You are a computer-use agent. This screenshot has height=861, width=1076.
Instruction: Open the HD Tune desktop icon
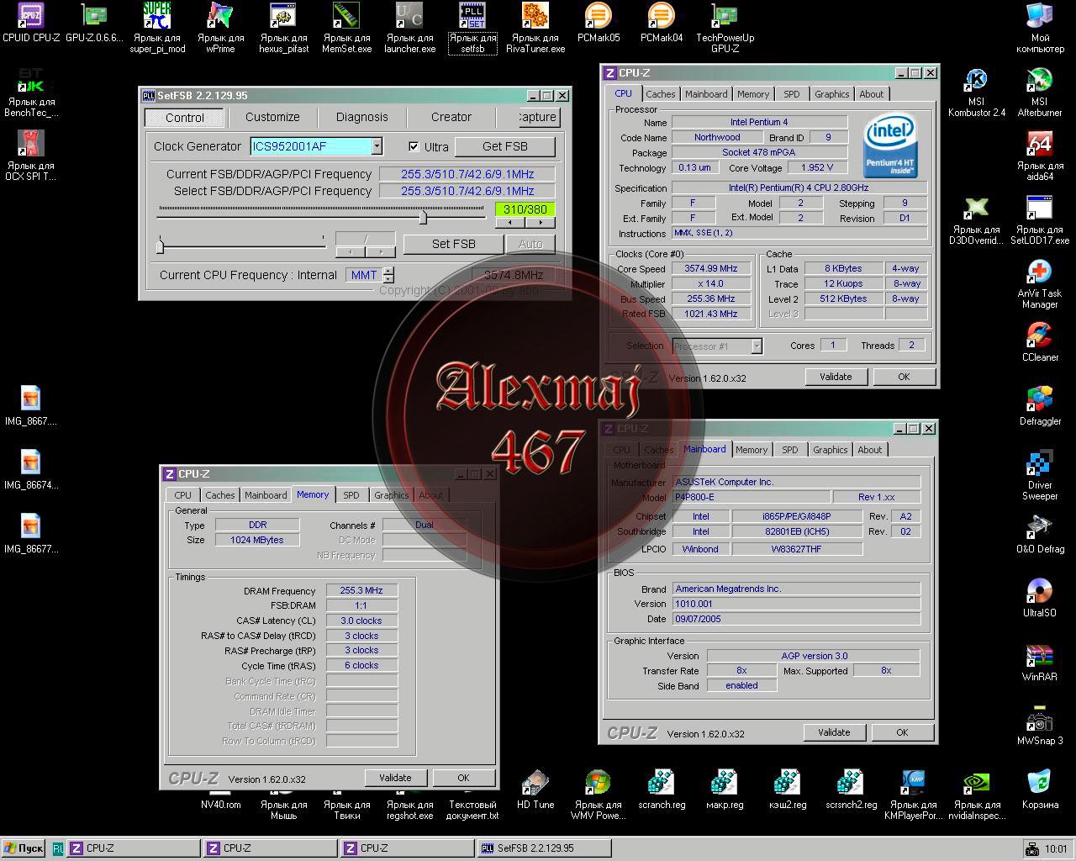point(535,783)
